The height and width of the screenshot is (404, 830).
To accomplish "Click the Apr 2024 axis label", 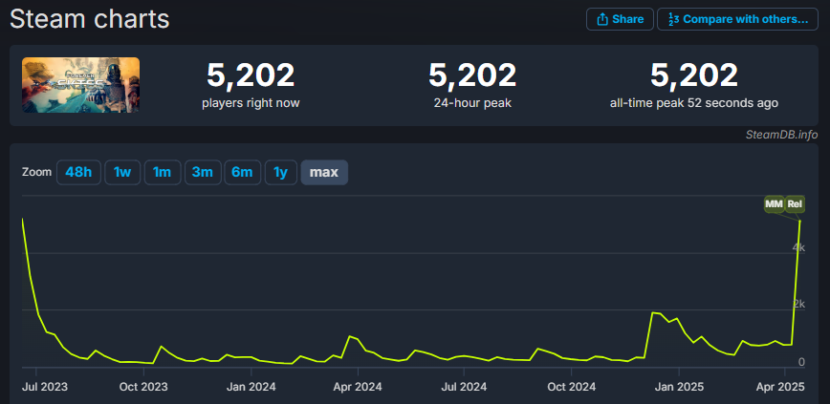I will pos(358,387).
